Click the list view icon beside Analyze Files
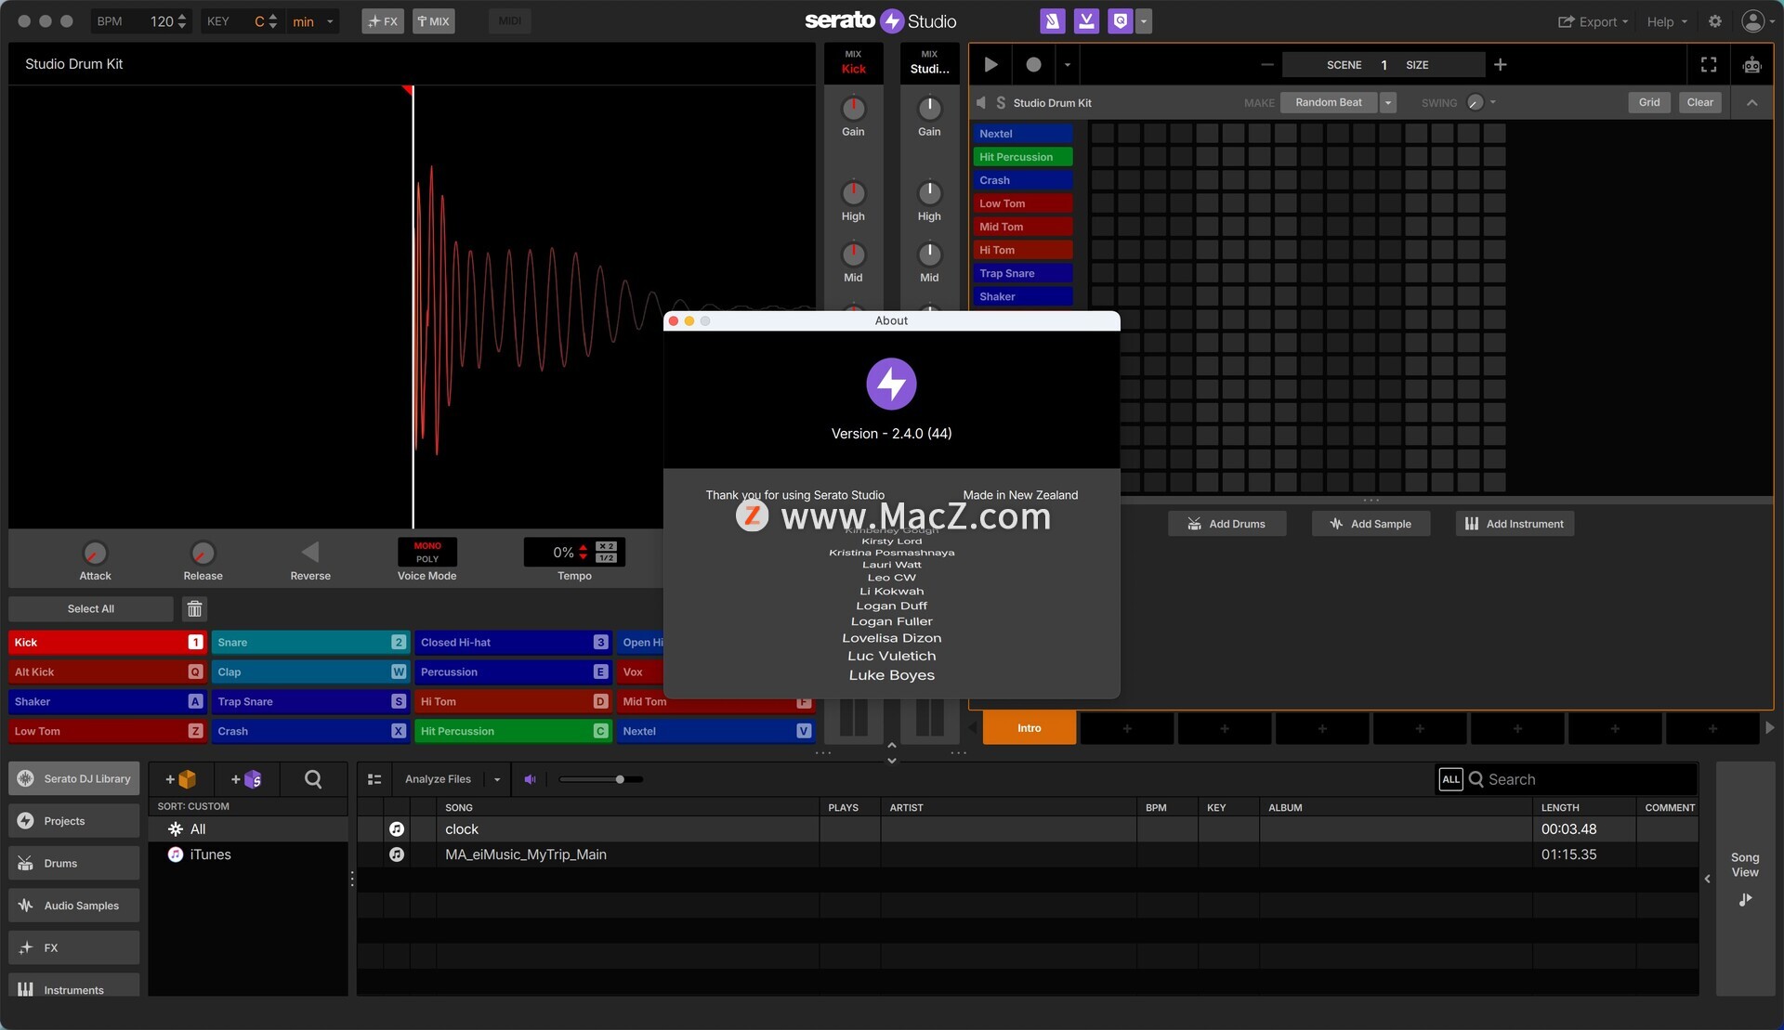 coord(374,780)
